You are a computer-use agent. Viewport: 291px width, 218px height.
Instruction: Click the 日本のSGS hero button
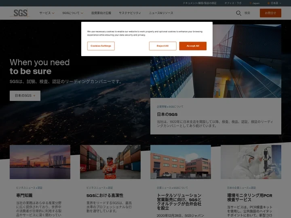pos(25,96)
